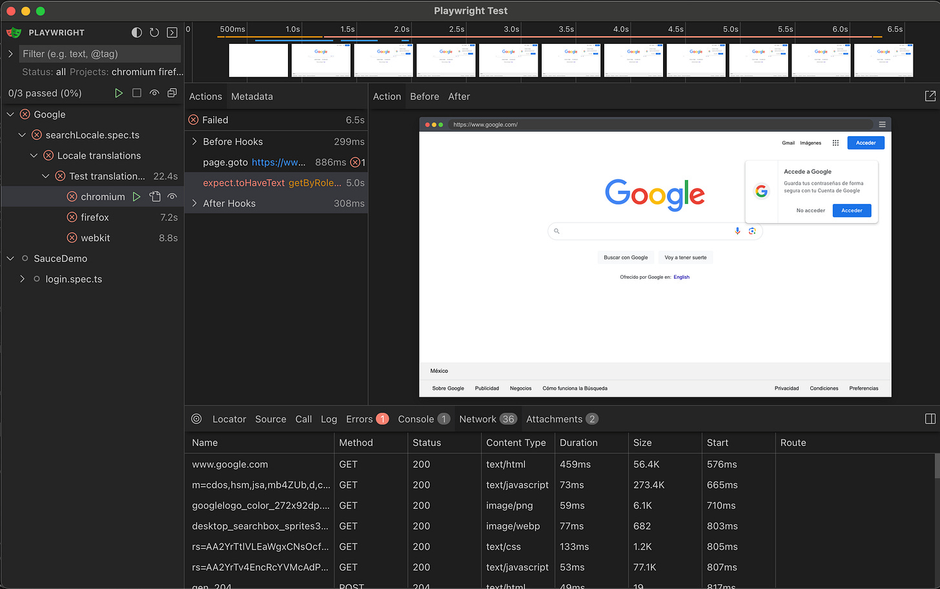Collapse the SauceDemo group
Image resolution: width=940 pixels, height=589 pixels.
coord(10,259)
